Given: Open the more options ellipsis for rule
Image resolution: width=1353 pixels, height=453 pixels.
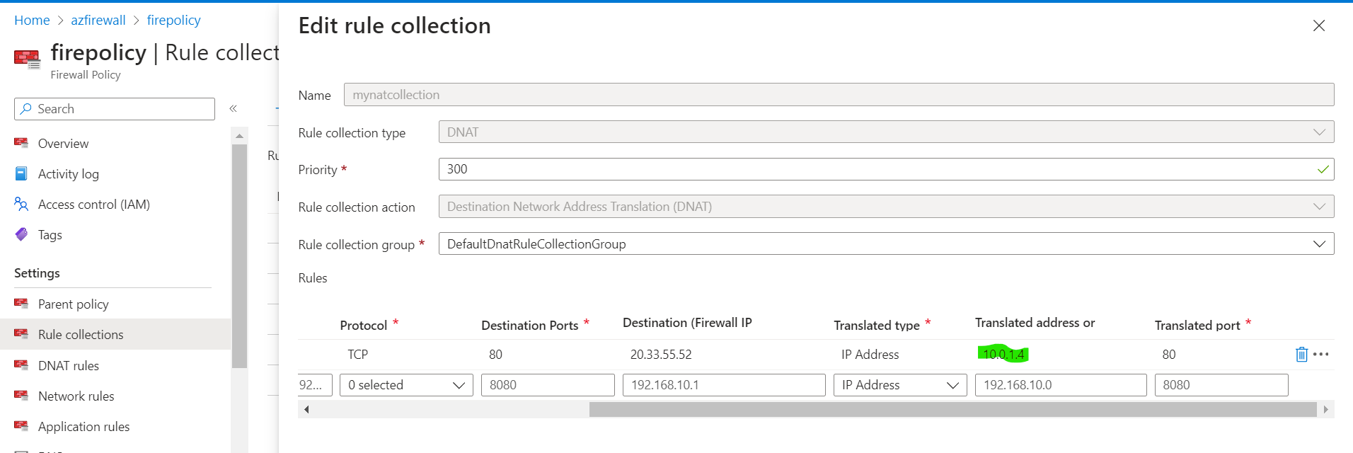Looking at the screenshot, I should pos(1321,355).
